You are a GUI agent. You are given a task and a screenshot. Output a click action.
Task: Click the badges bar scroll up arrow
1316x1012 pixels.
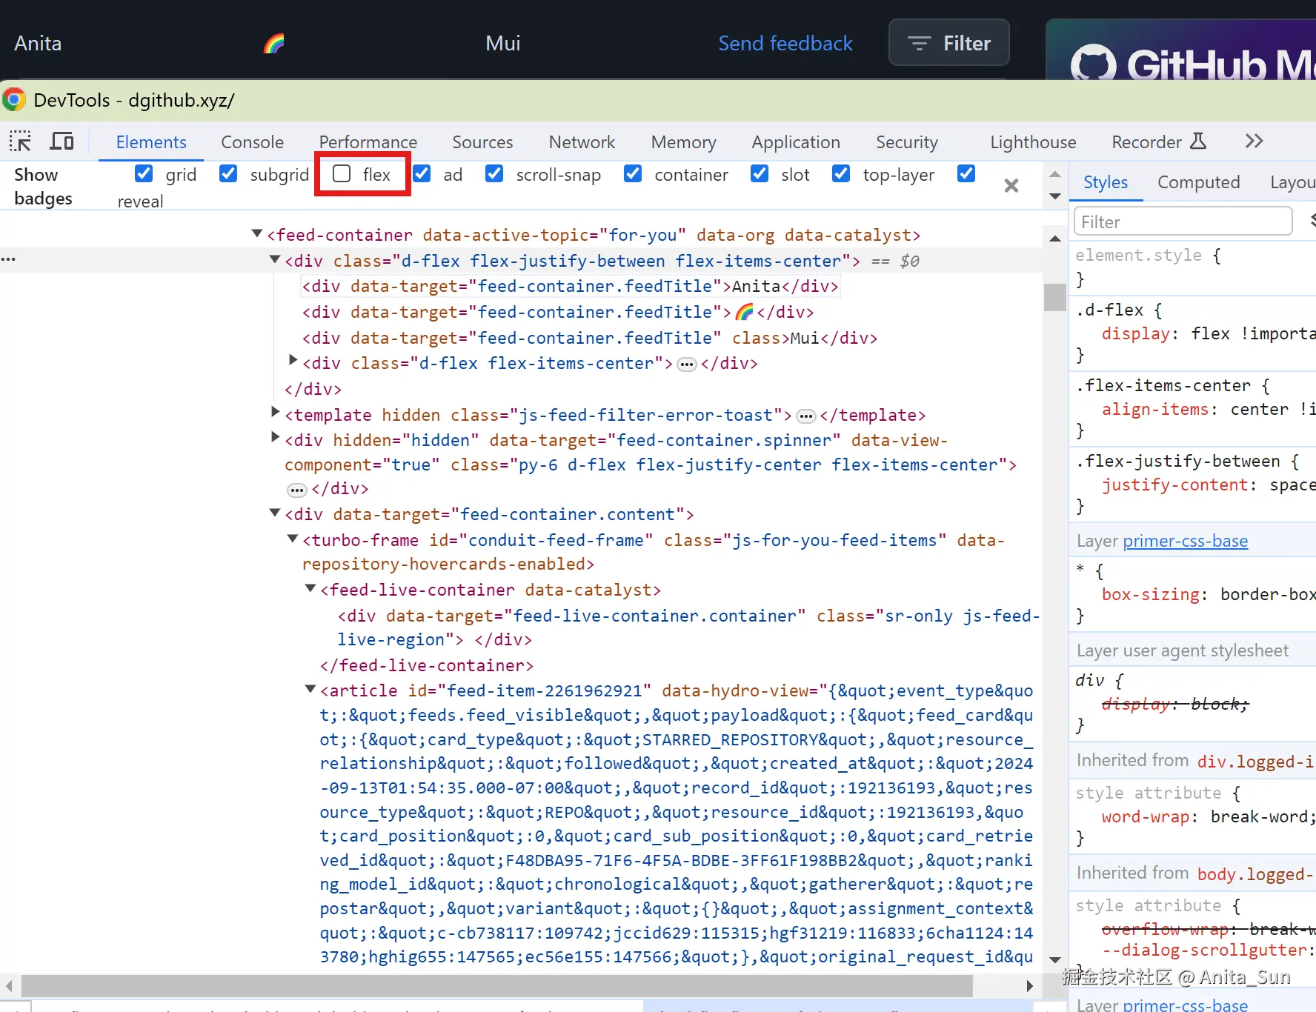point(1056,175)
